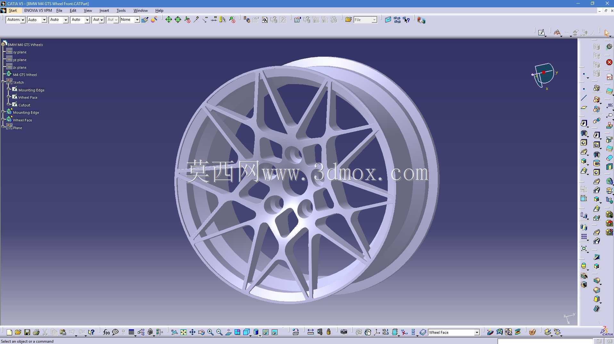Image resolution: width=614 pixels, height=344 pixels.
Task: Select M4 GTS Wheel body in tree
Action: point(25,75)
